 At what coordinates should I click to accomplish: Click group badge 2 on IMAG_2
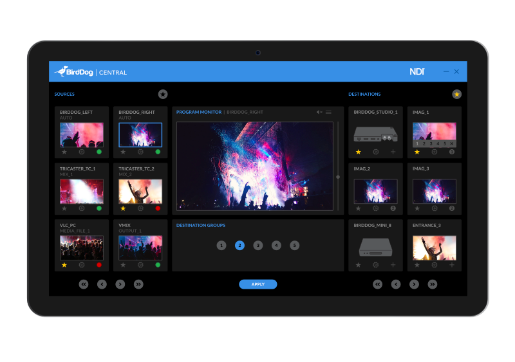click(x=393, y=208)
